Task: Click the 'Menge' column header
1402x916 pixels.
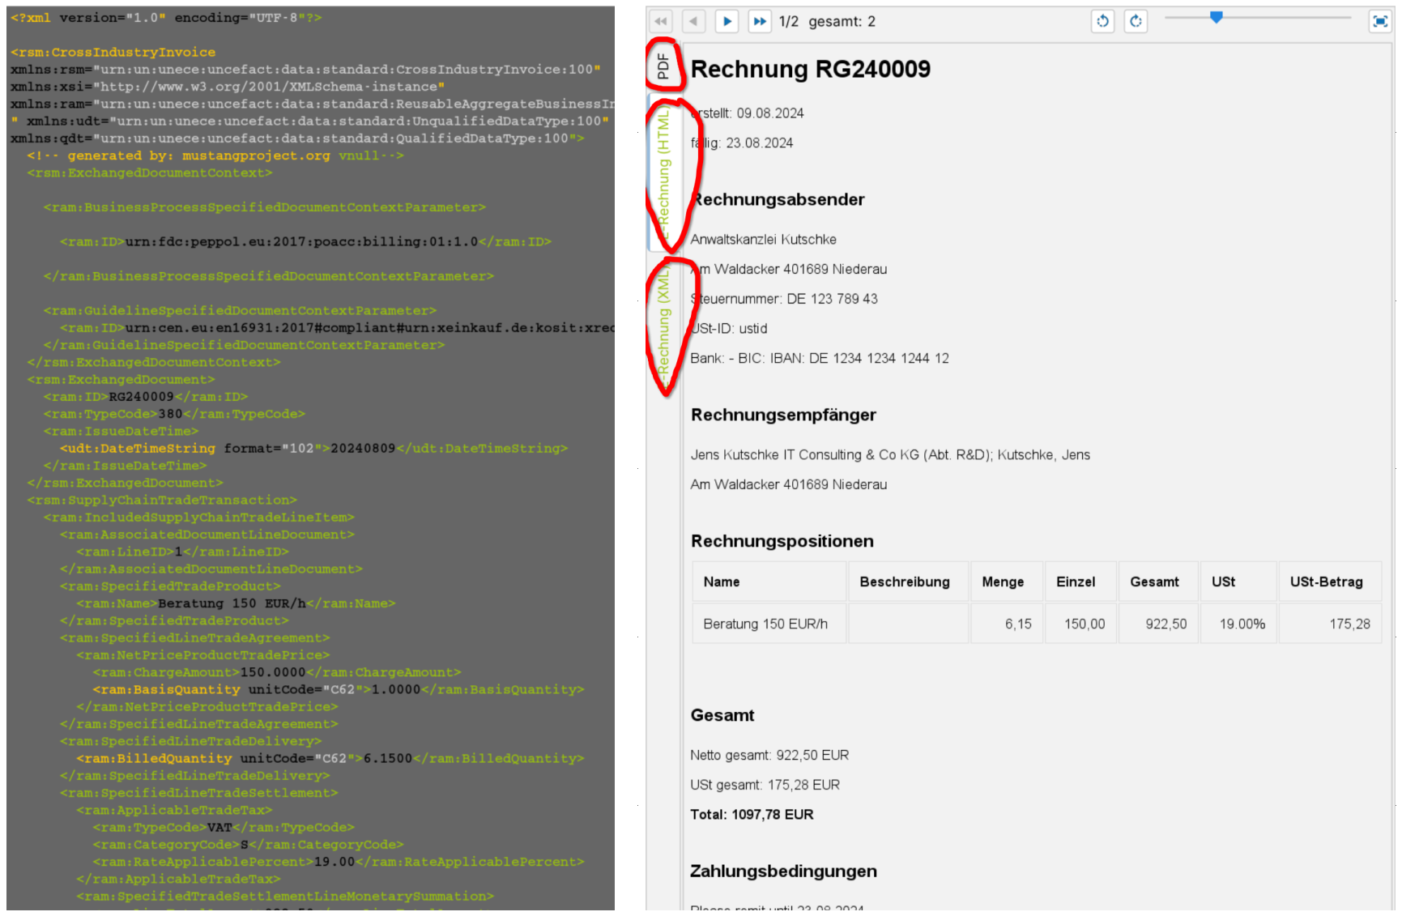Action: [x=1003, y=582]
